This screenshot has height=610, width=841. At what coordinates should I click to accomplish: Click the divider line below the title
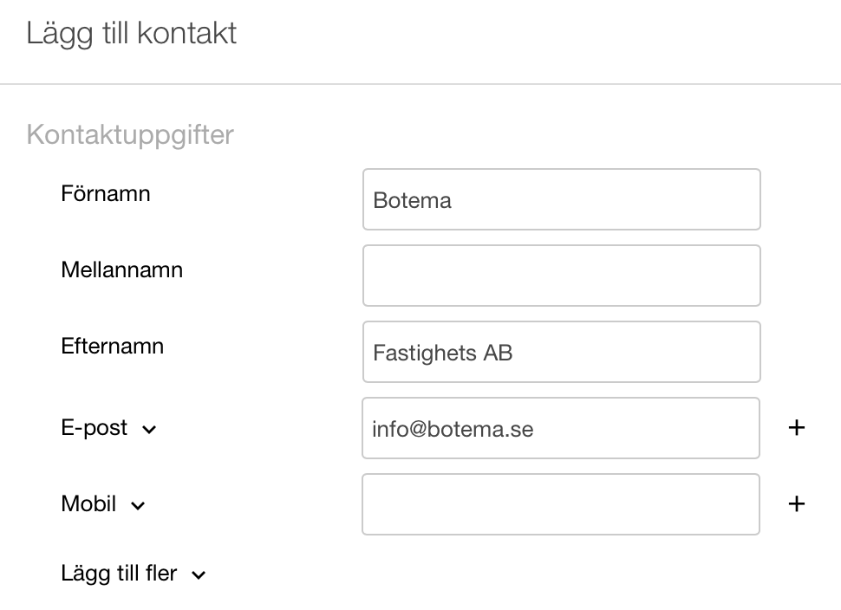pos(420,84)
